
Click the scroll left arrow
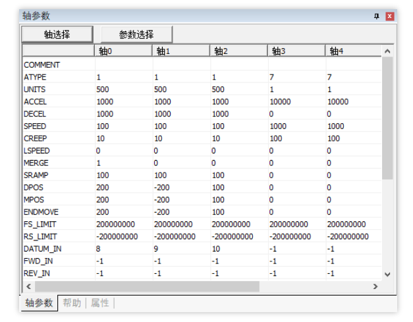pyautogui.click(x=29, y=286)
